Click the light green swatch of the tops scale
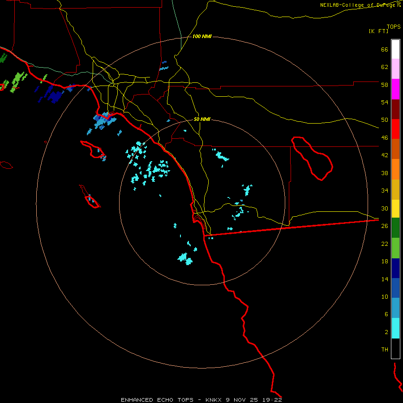 [x=395, y=248]
